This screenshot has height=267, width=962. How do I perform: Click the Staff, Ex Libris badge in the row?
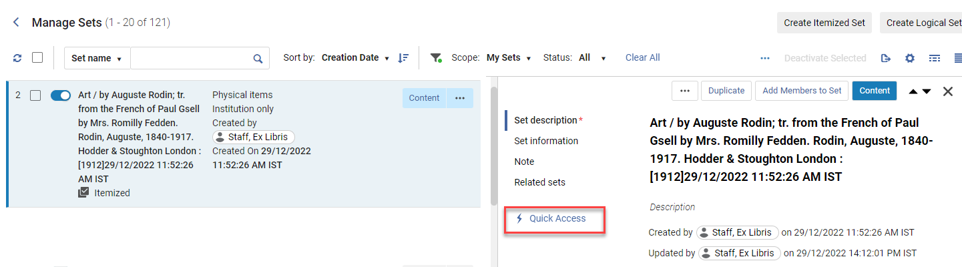click(254, 137)
